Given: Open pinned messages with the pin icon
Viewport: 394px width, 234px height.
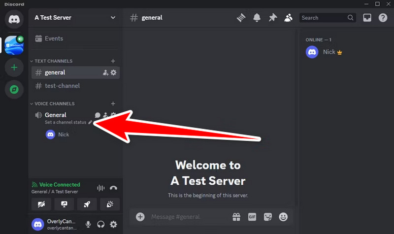Looking at the screenshot, I should tap(272, 18).
